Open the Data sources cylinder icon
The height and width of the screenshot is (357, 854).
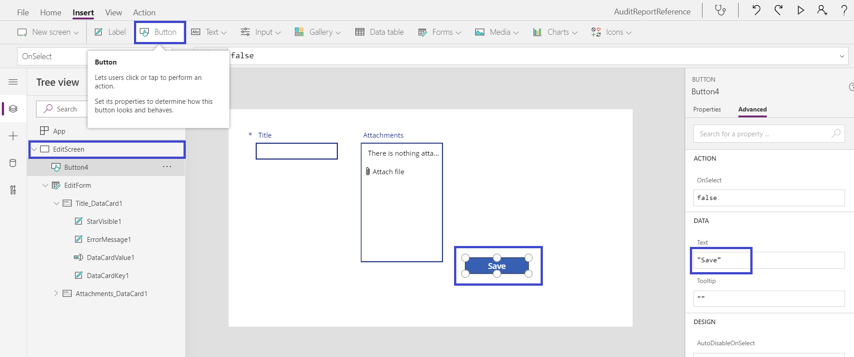tap(13, 163)
